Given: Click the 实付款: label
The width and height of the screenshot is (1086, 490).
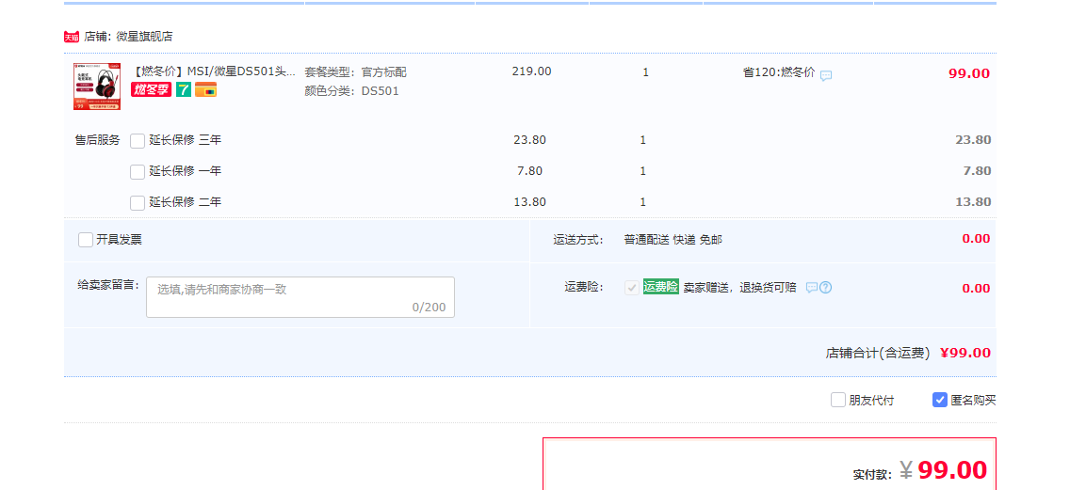Looking at the screenshot, I should [872, 475].
